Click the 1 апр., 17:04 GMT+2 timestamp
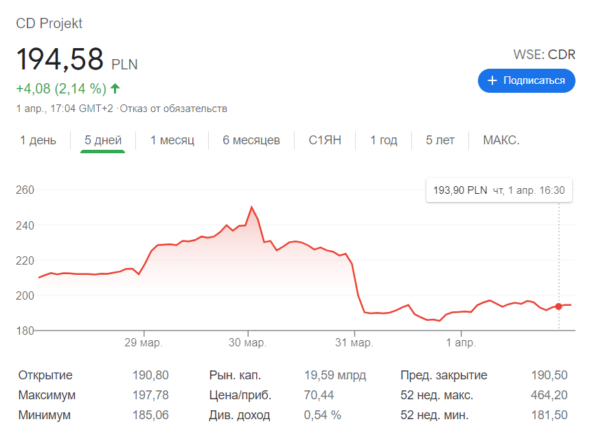 click(x=65, y=109)
